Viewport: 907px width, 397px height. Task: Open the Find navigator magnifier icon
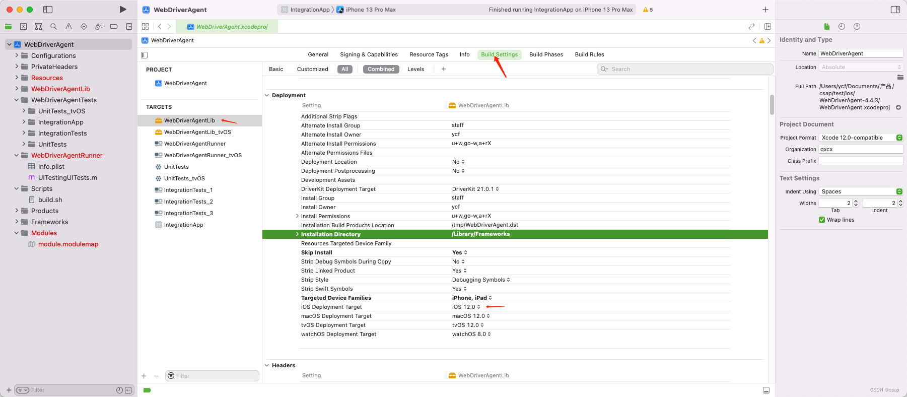click(x=53, y=26)
